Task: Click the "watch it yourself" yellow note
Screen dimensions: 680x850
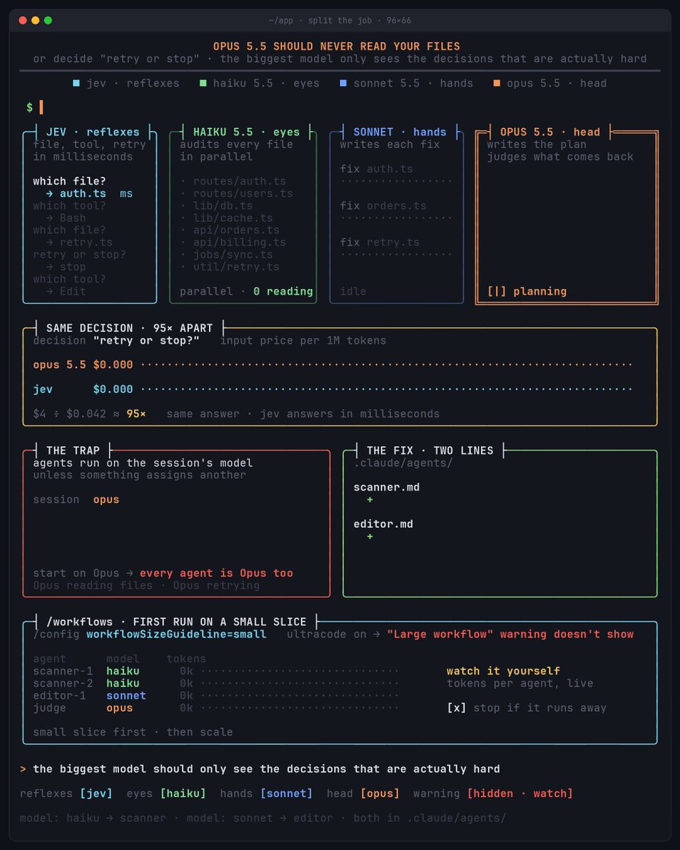Action: point(504,671)
